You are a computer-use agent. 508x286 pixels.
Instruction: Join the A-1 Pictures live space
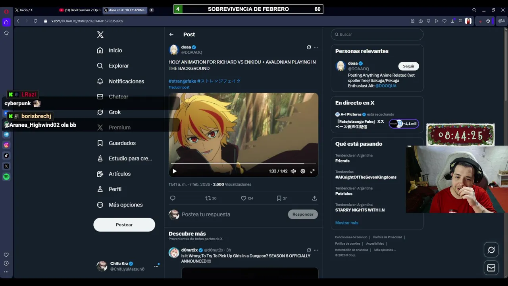404,124
